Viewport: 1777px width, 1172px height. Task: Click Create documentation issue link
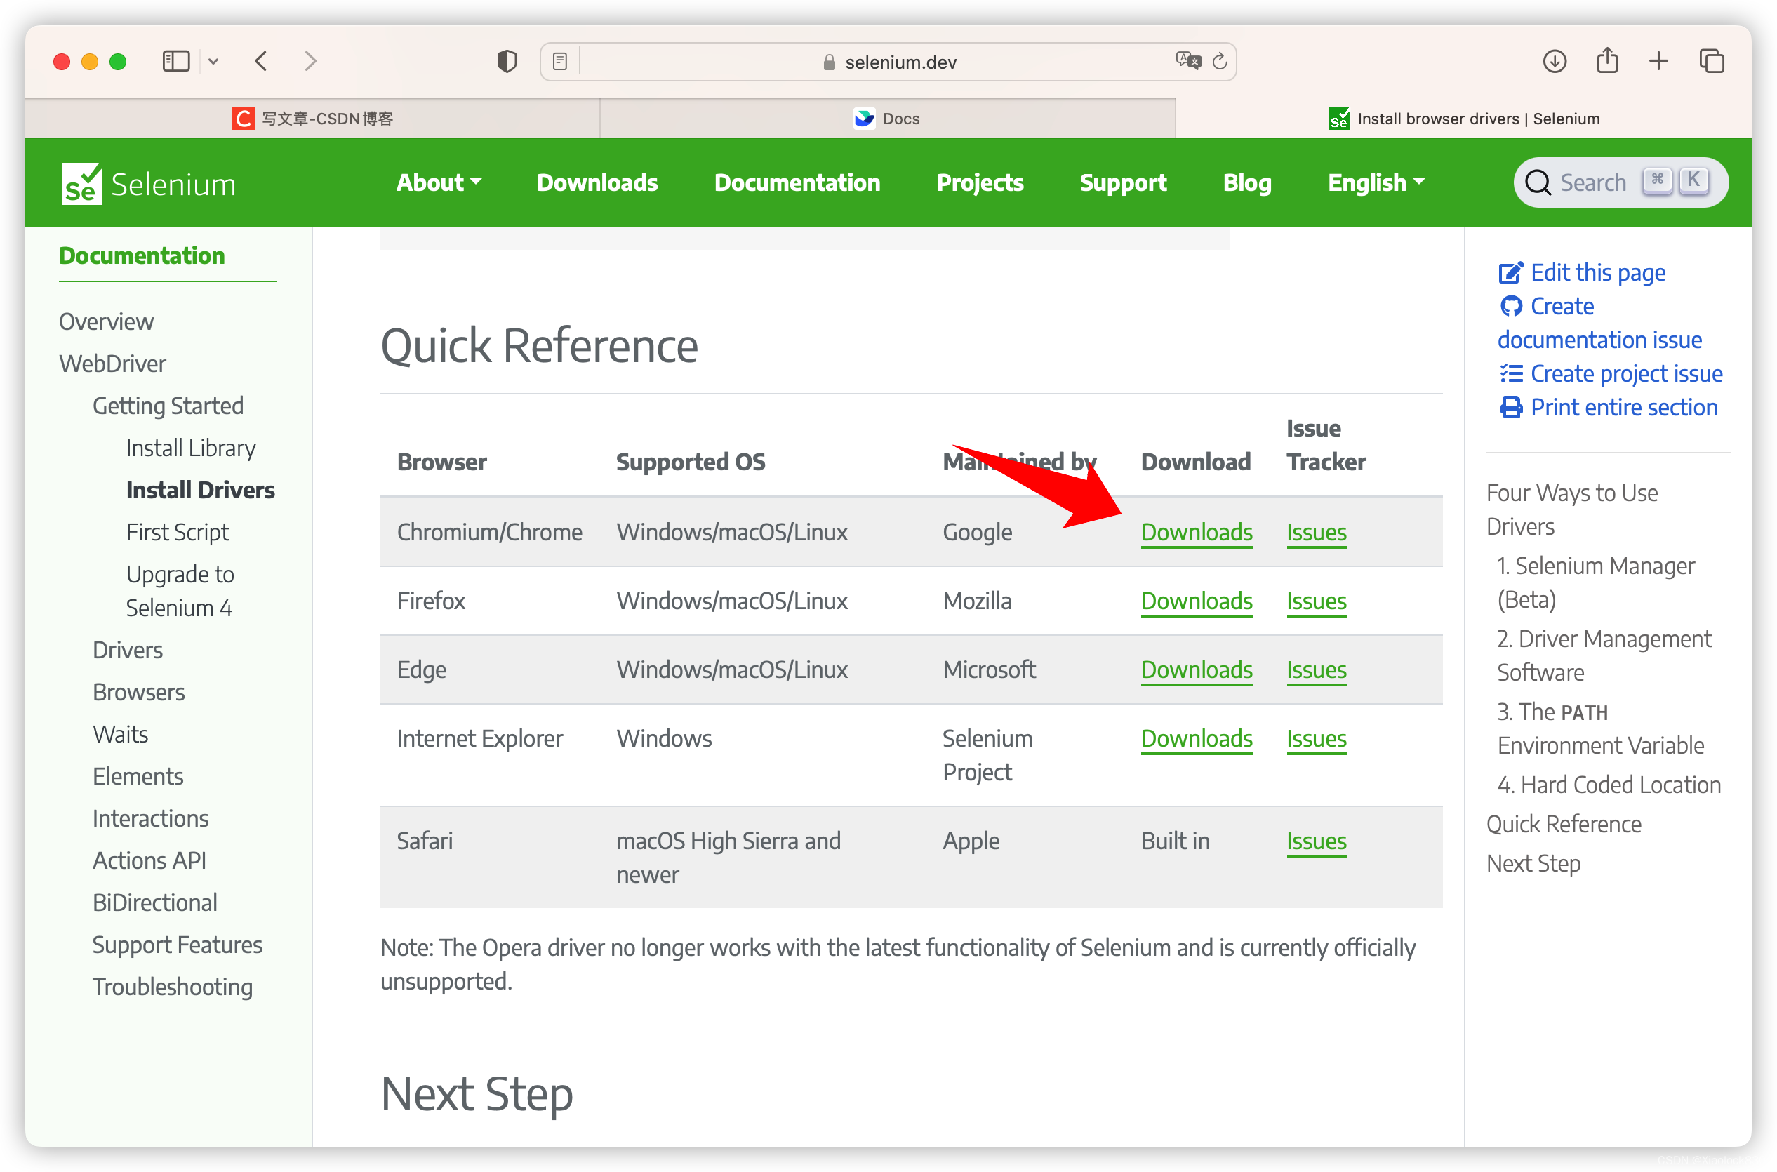1600,323
